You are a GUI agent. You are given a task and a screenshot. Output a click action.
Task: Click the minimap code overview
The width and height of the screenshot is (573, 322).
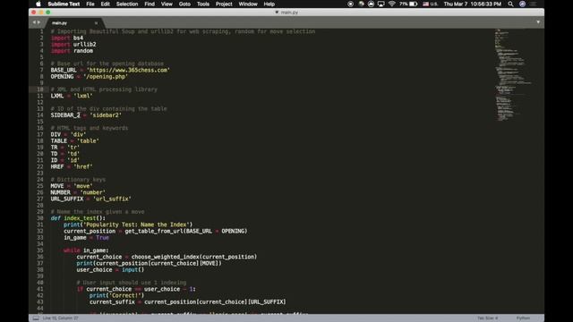click(x=513, y=75)
